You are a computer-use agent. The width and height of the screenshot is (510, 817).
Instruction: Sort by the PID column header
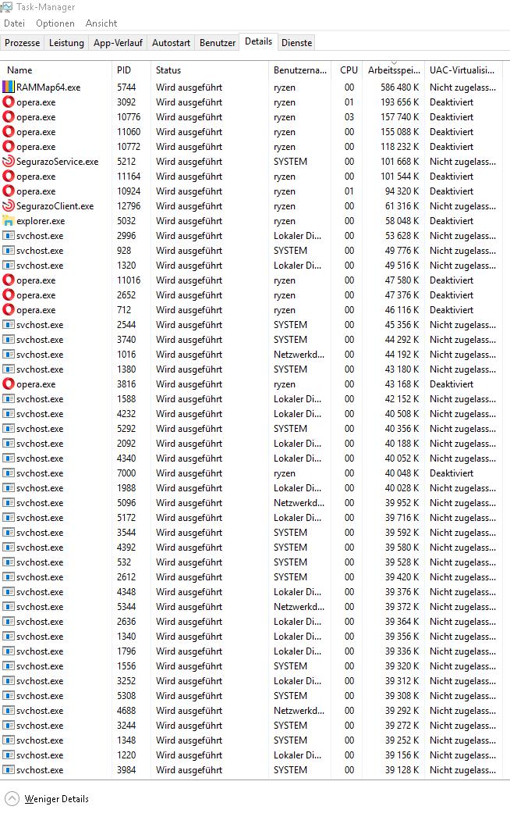pos(131,70)
